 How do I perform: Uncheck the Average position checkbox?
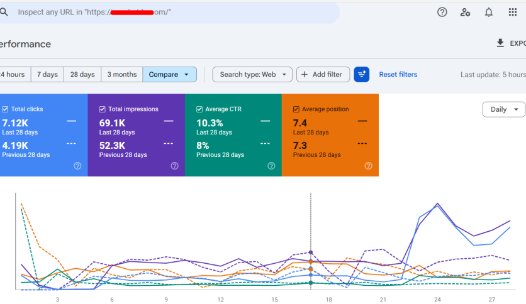point(296,109)
